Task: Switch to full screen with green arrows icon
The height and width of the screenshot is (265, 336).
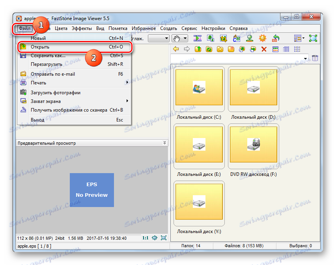Action: pos(313,38)
